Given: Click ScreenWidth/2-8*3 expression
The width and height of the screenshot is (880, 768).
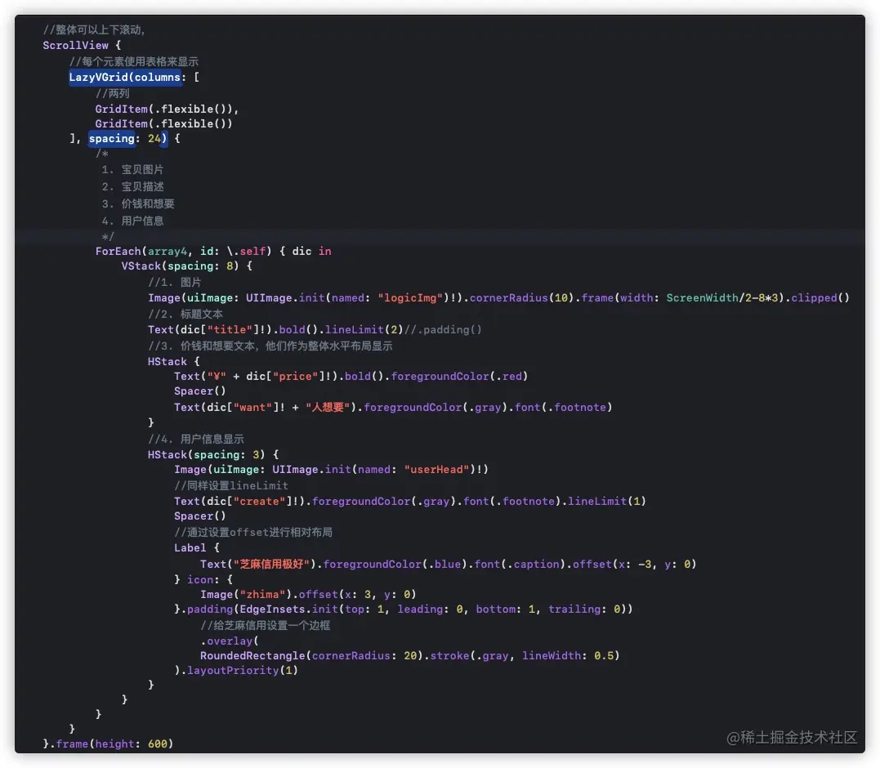Looking at the screenshot, I should coord(722,298).
